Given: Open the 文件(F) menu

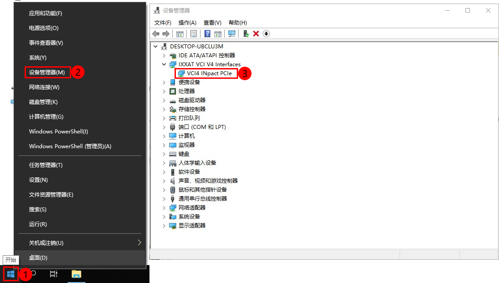Looking at the screenshot, I should (x=162, y=22).
